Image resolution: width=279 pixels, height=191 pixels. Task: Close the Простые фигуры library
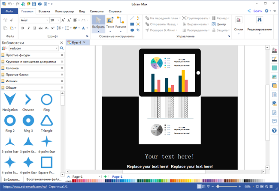click(62, 55)
